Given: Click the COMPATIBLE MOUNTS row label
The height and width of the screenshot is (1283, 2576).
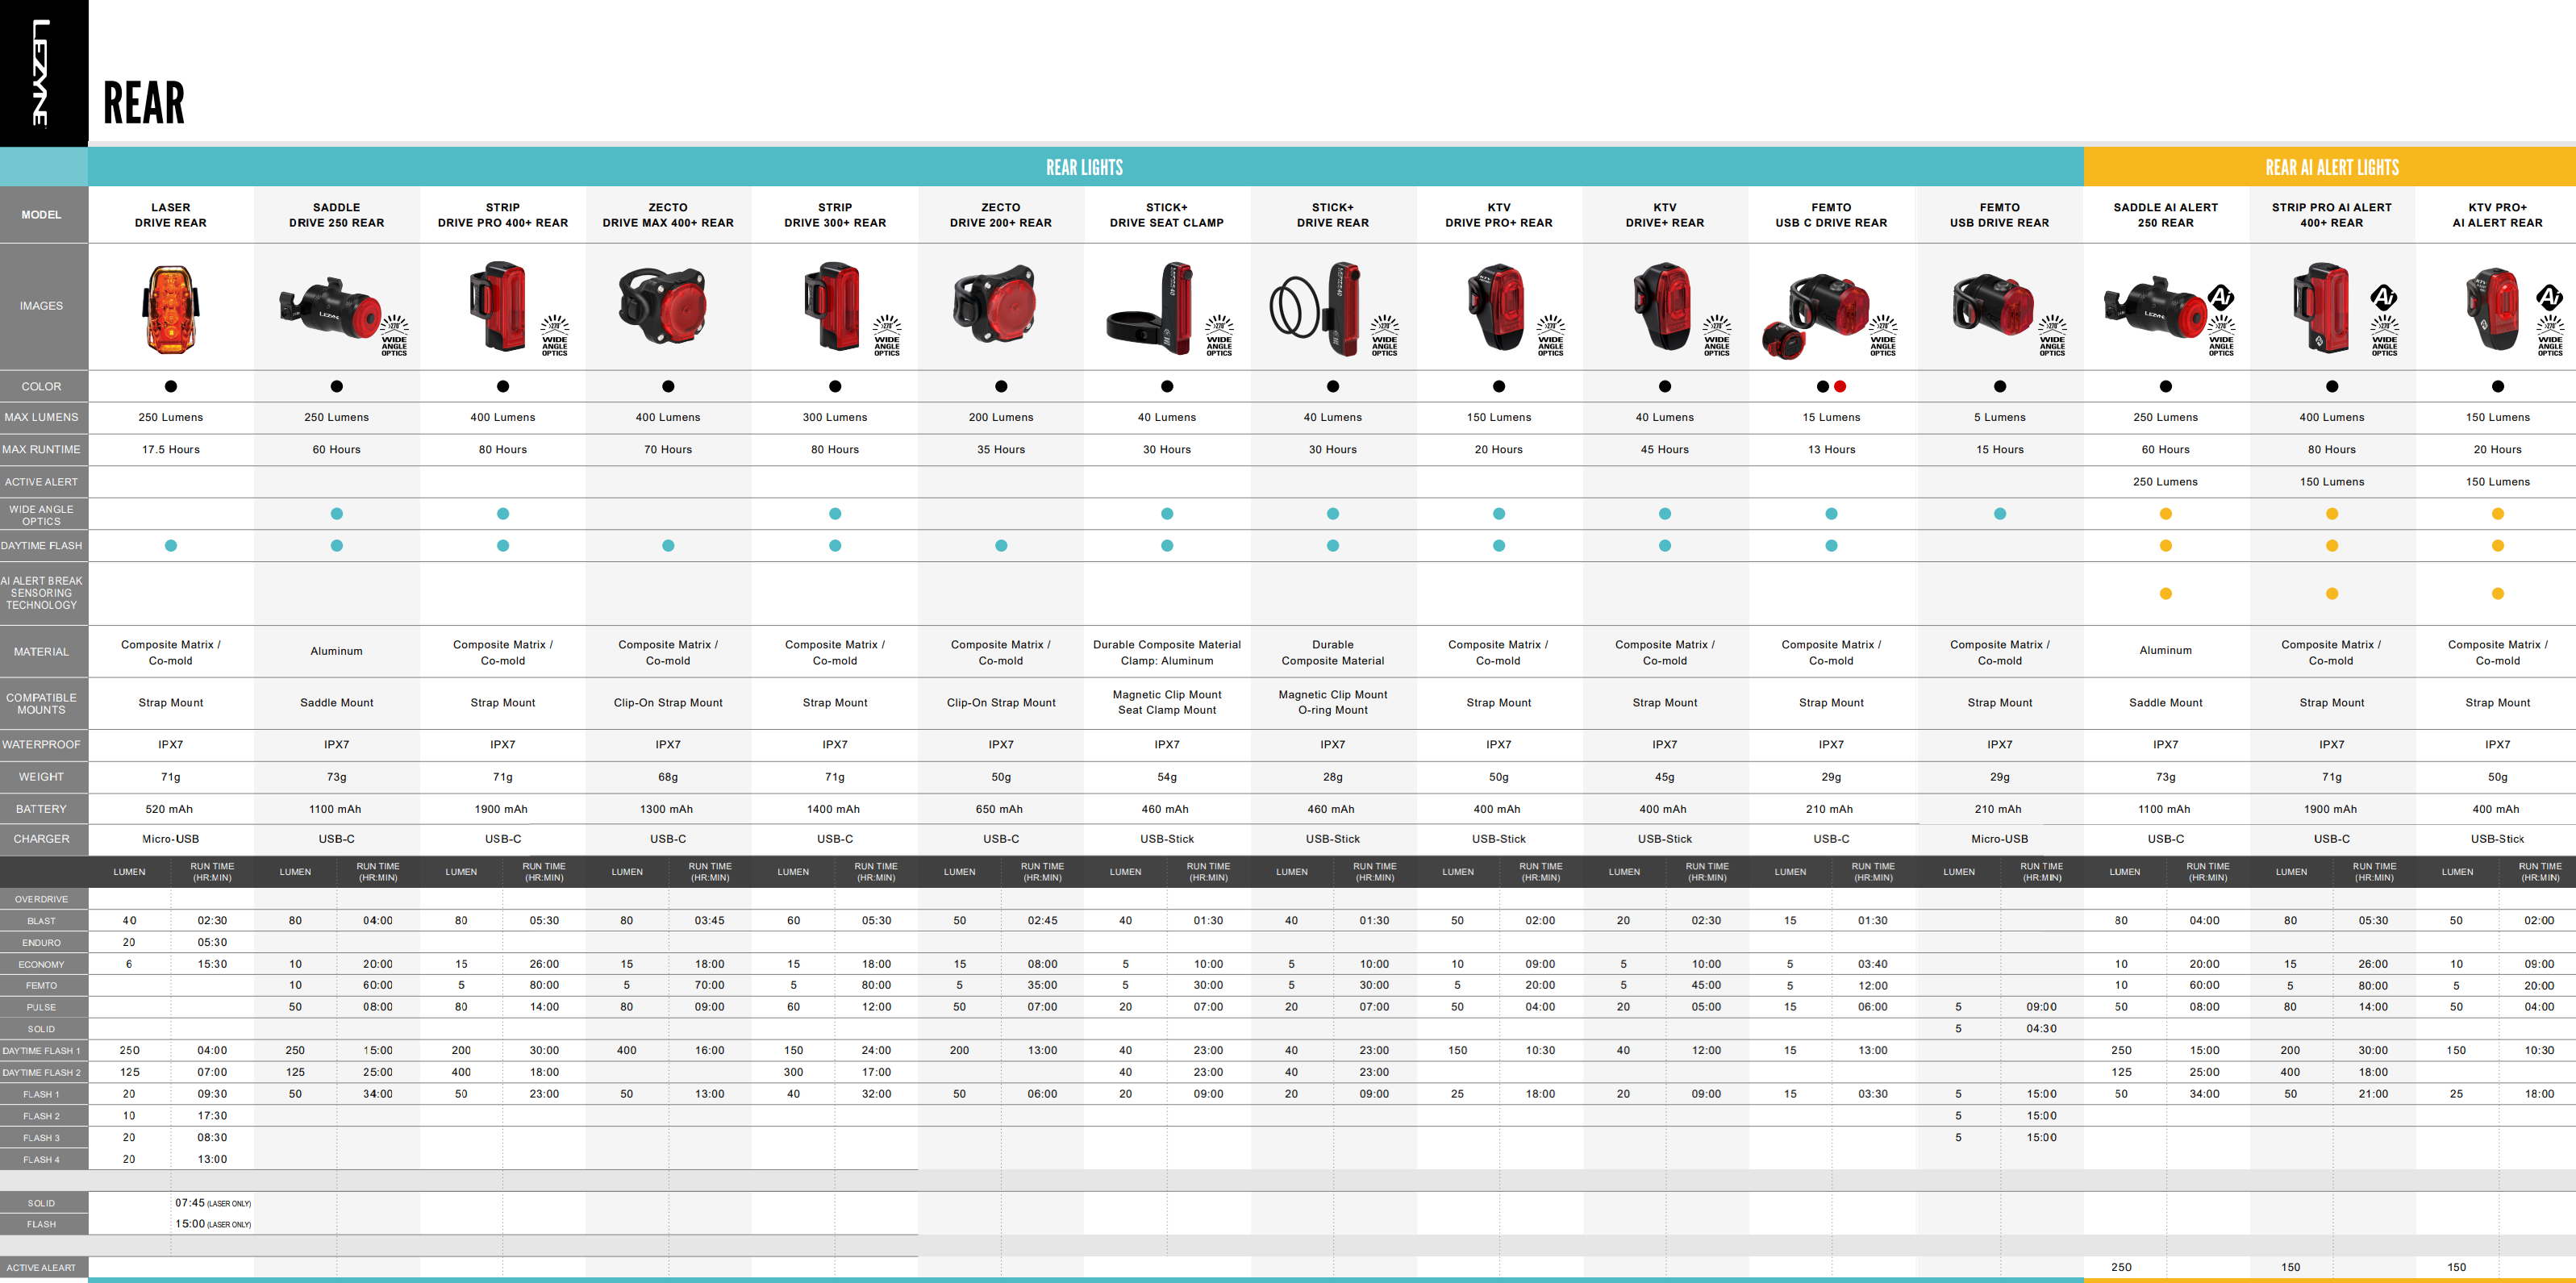Looking at the screenshot, I should [41, 704].
